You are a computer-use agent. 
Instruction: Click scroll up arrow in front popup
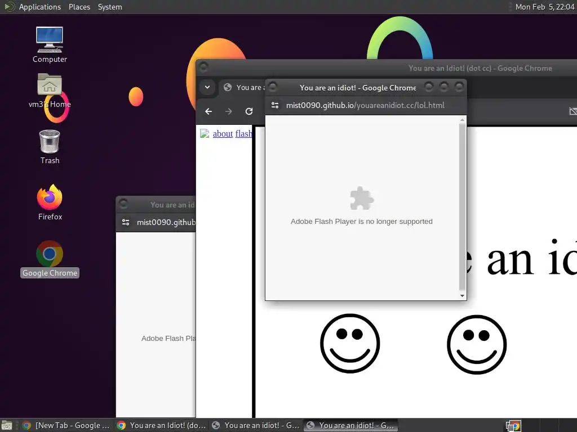click(462, 120)
